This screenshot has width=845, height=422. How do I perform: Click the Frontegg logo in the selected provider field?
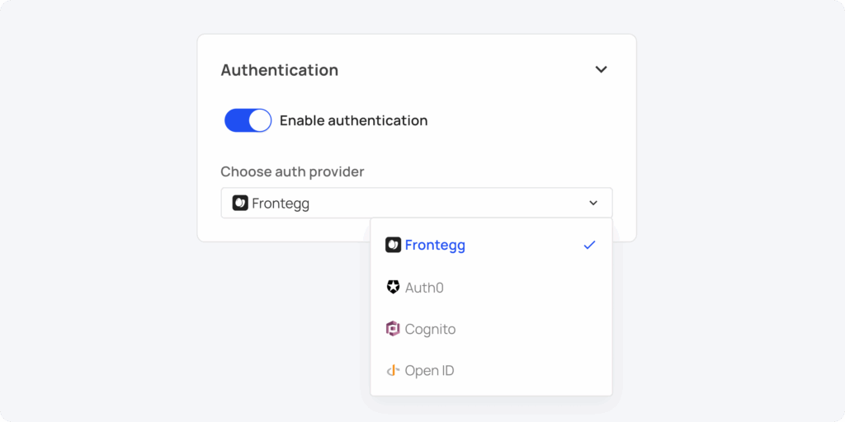240,203
